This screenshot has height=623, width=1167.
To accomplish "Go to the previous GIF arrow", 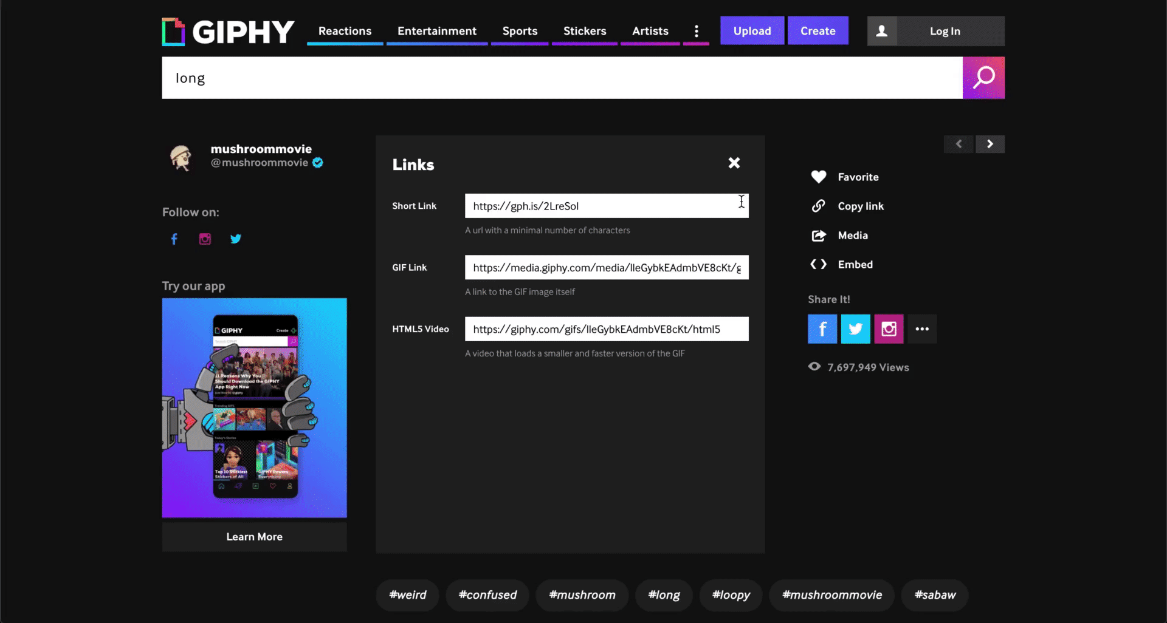I will tap(959, 144).
